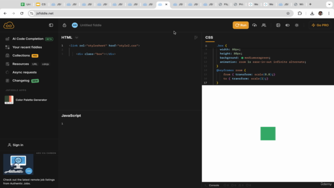Save fiddle with cloud upload icon

click(x=255, y=25)
